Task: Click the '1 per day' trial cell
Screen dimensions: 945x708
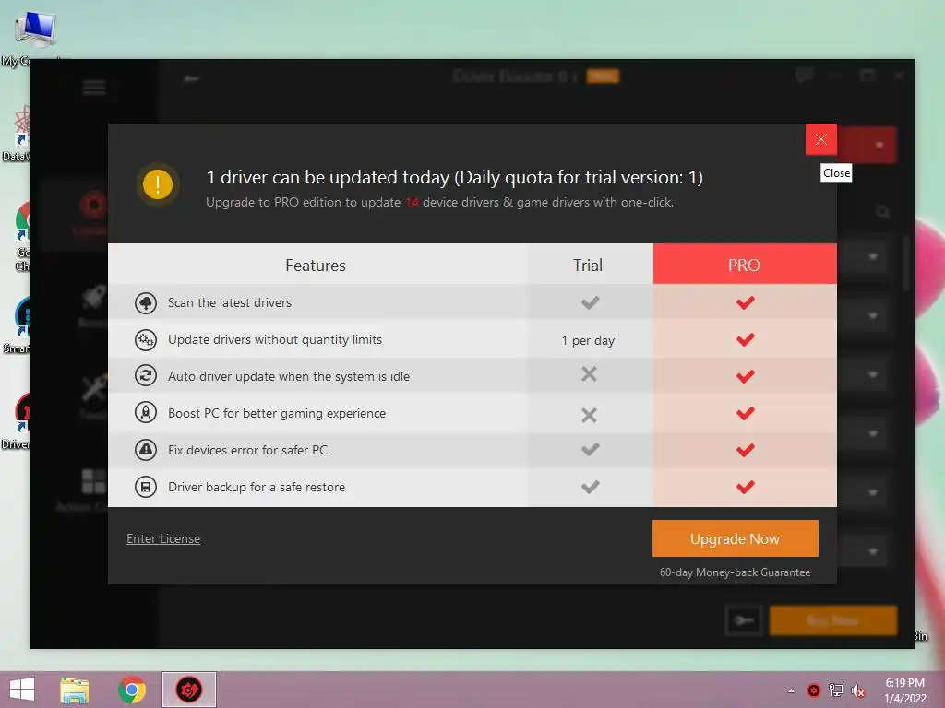Action: pos(588,340)
